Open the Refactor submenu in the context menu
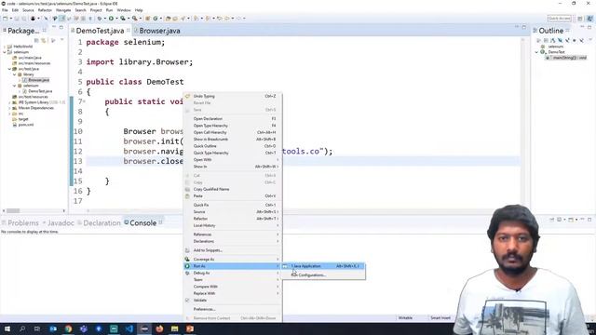Screen dimensions: 596x335 click(233, 219)
